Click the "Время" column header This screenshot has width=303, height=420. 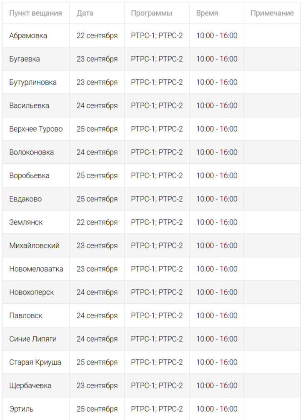(207, 13)
